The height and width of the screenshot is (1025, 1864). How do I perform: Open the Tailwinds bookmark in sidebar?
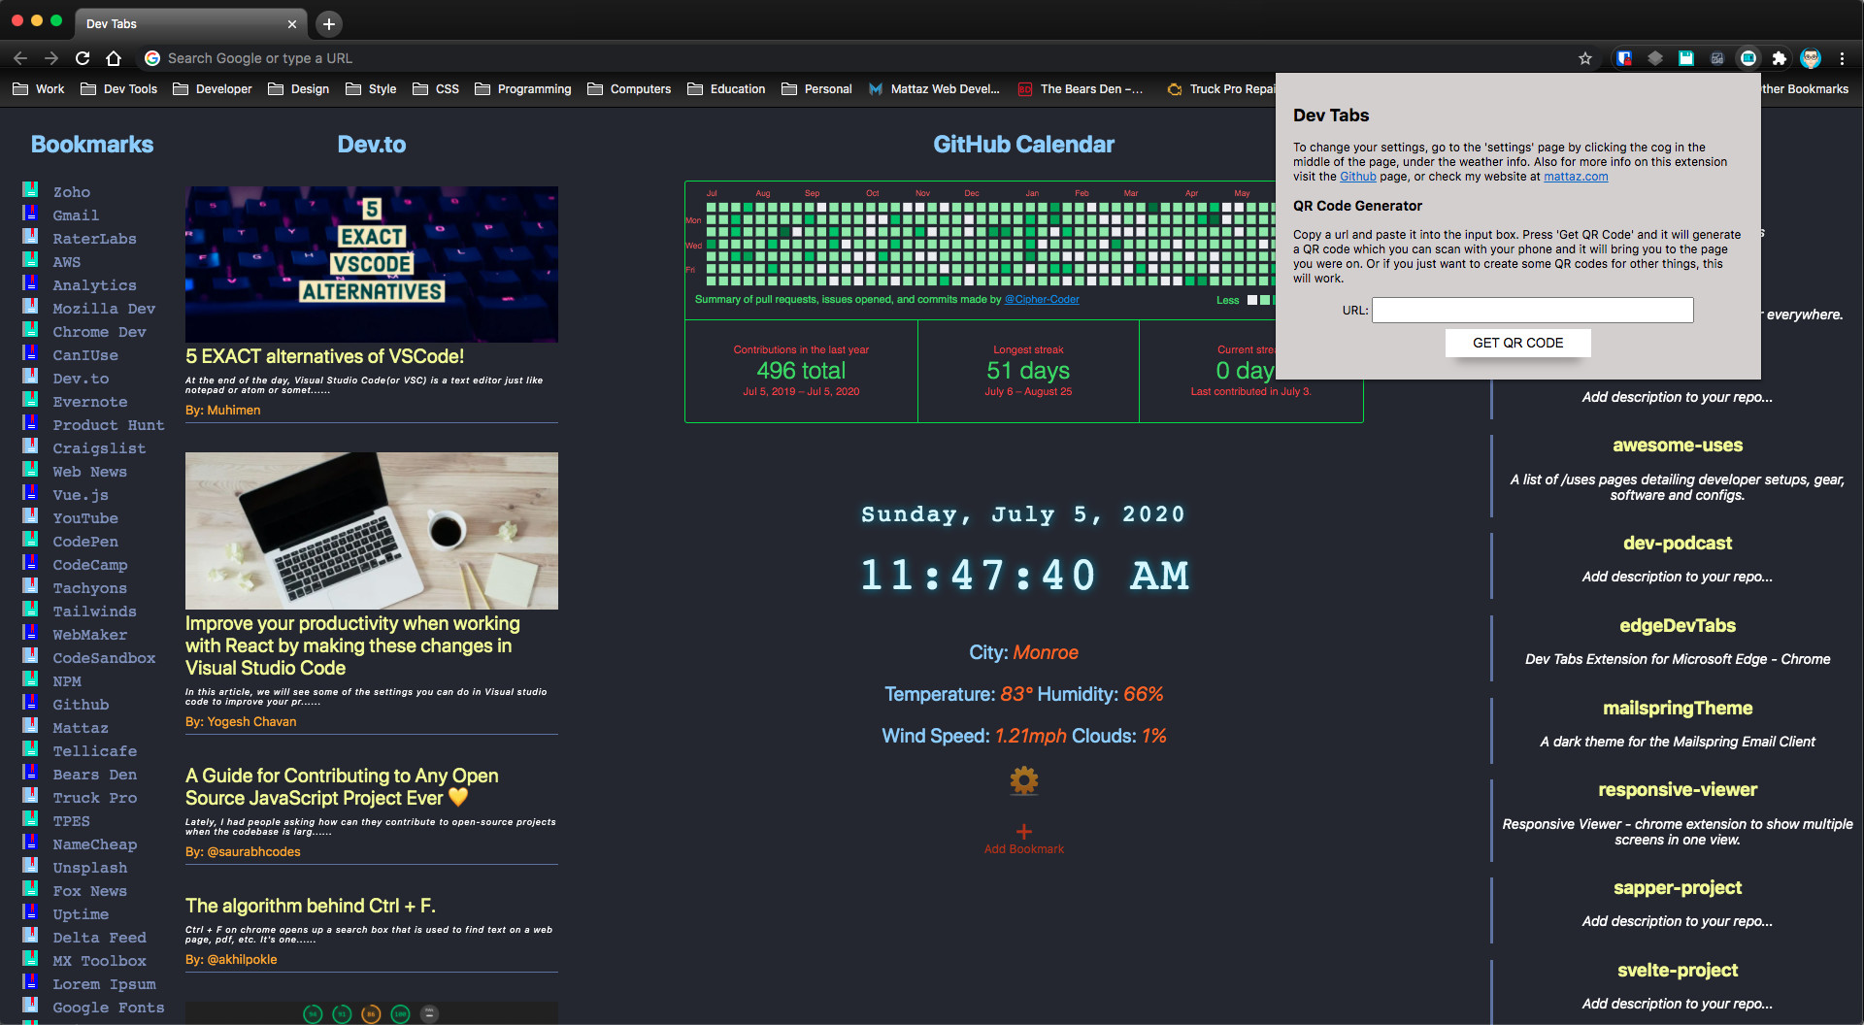click(94, 612)
